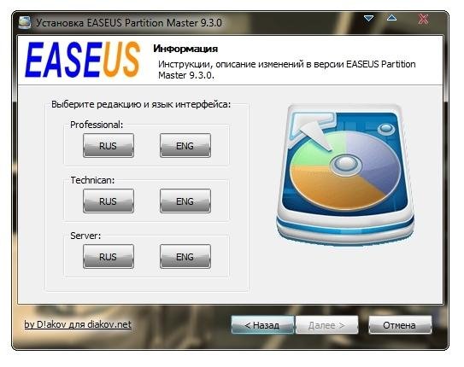Click the installer icon in title bar

click(x=25, y=22)
